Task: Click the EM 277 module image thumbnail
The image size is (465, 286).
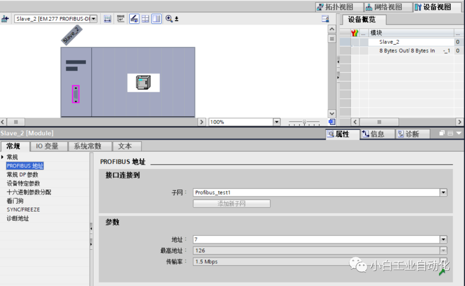Action: click(143, 82)
